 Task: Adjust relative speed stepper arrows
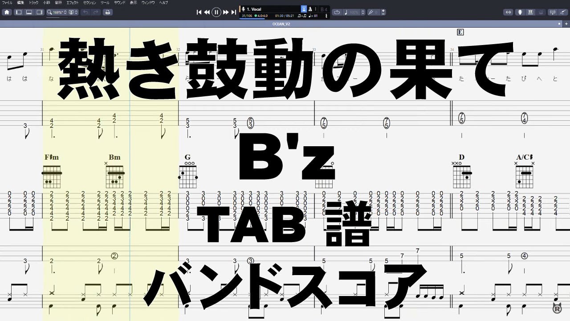[363, 12]
